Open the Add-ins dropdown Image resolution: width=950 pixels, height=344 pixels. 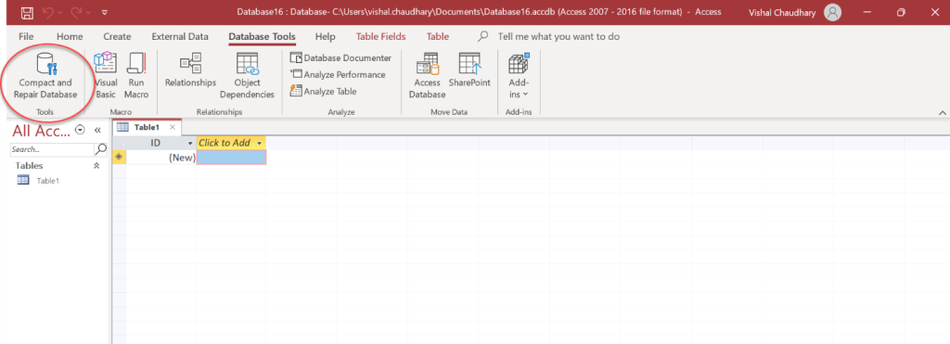[x=518, y=77]
